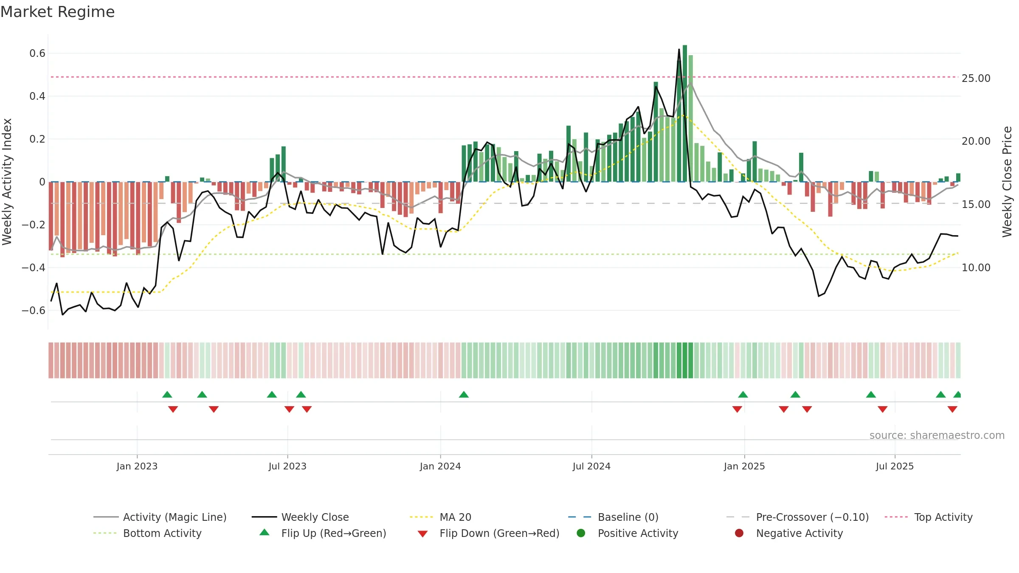
Task: Click the dark red Negative Activity circle icon
Action: point(739,533)
